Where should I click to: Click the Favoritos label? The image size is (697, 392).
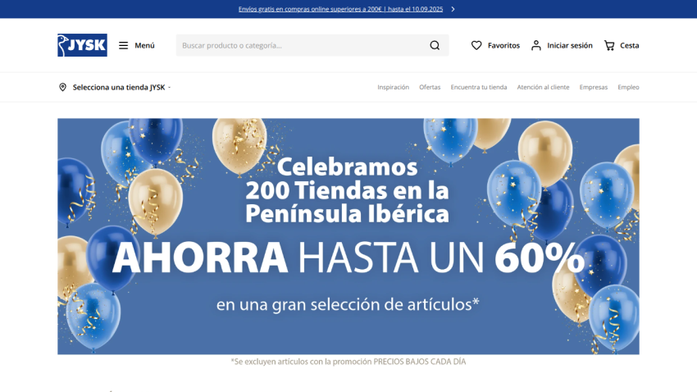point(503,45)
